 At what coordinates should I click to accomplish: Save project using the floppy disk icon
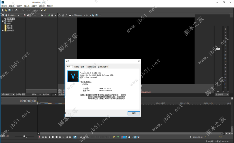tap(9, 10)
